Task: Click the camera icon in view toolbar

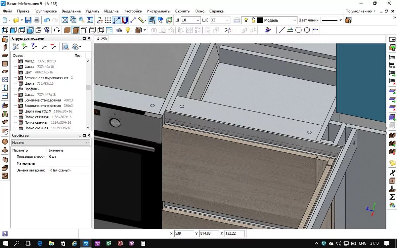Action: click(119, 30)
